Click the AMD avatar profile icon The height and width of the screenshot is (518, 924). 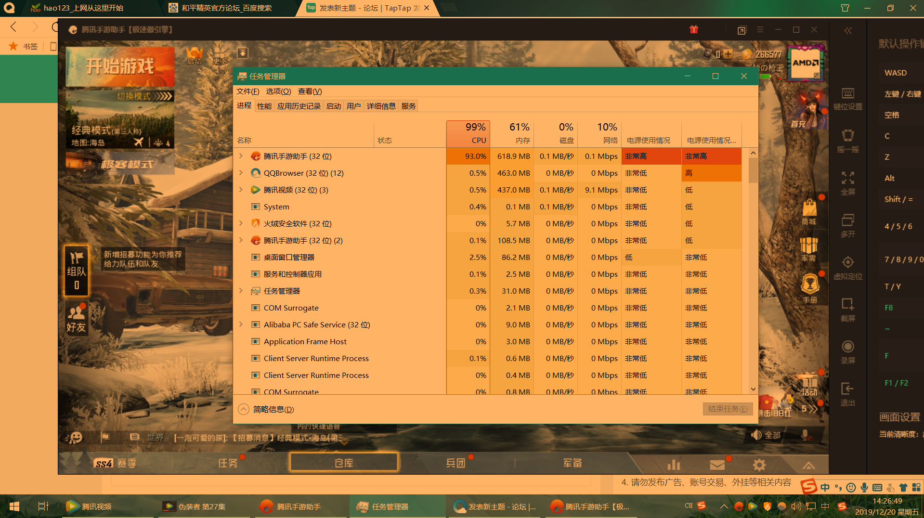click(x=805, y=63)
